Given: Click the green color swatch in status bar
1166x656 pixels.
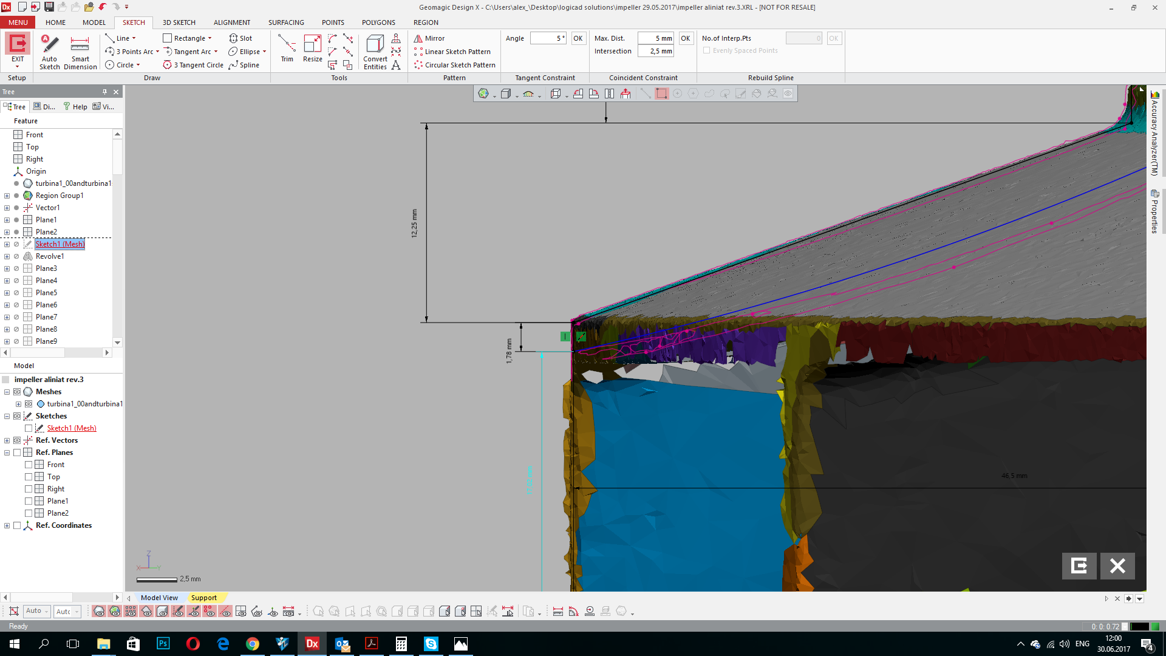Looking at the screenshot, I should point(1155,626).
